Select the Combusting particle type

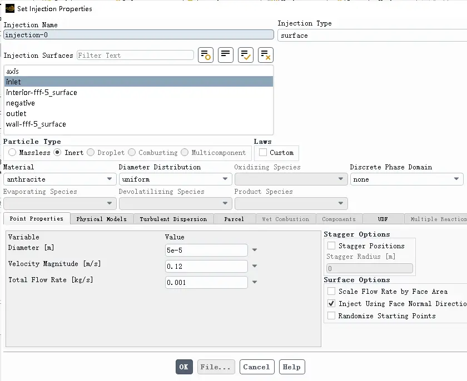click(132, 152)
